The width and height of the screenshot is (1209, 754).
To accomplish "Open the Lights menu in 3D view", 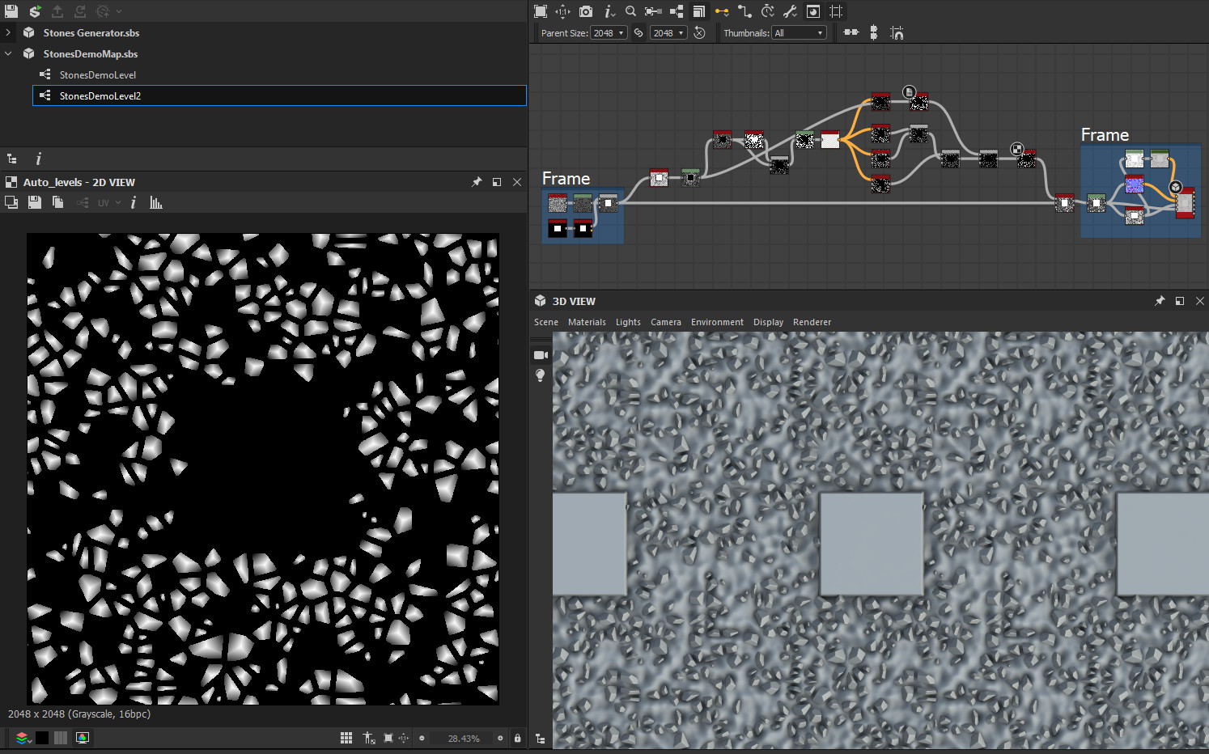I will pyautogui.click(x=628, y=321).
